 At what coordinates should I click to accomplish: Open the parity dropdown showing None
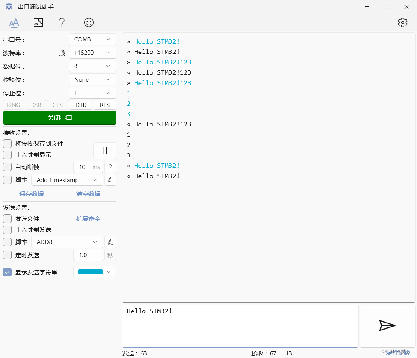pos(93,79)
